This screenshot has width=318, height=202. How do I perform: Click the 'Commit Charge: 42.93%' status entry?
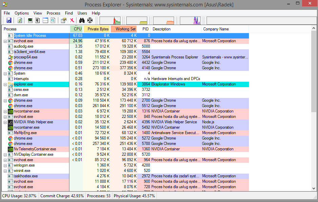62,196
